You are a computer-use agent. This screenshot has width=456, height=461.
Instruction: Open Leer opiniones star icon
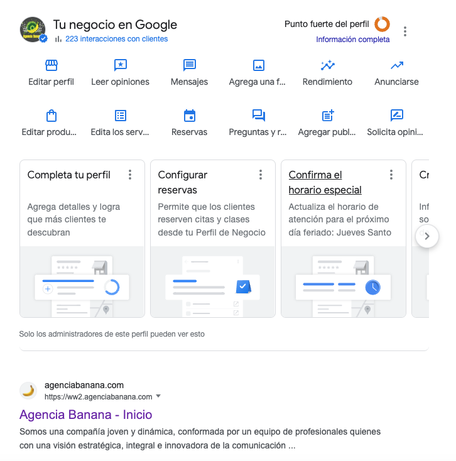(x=121, y=65)
